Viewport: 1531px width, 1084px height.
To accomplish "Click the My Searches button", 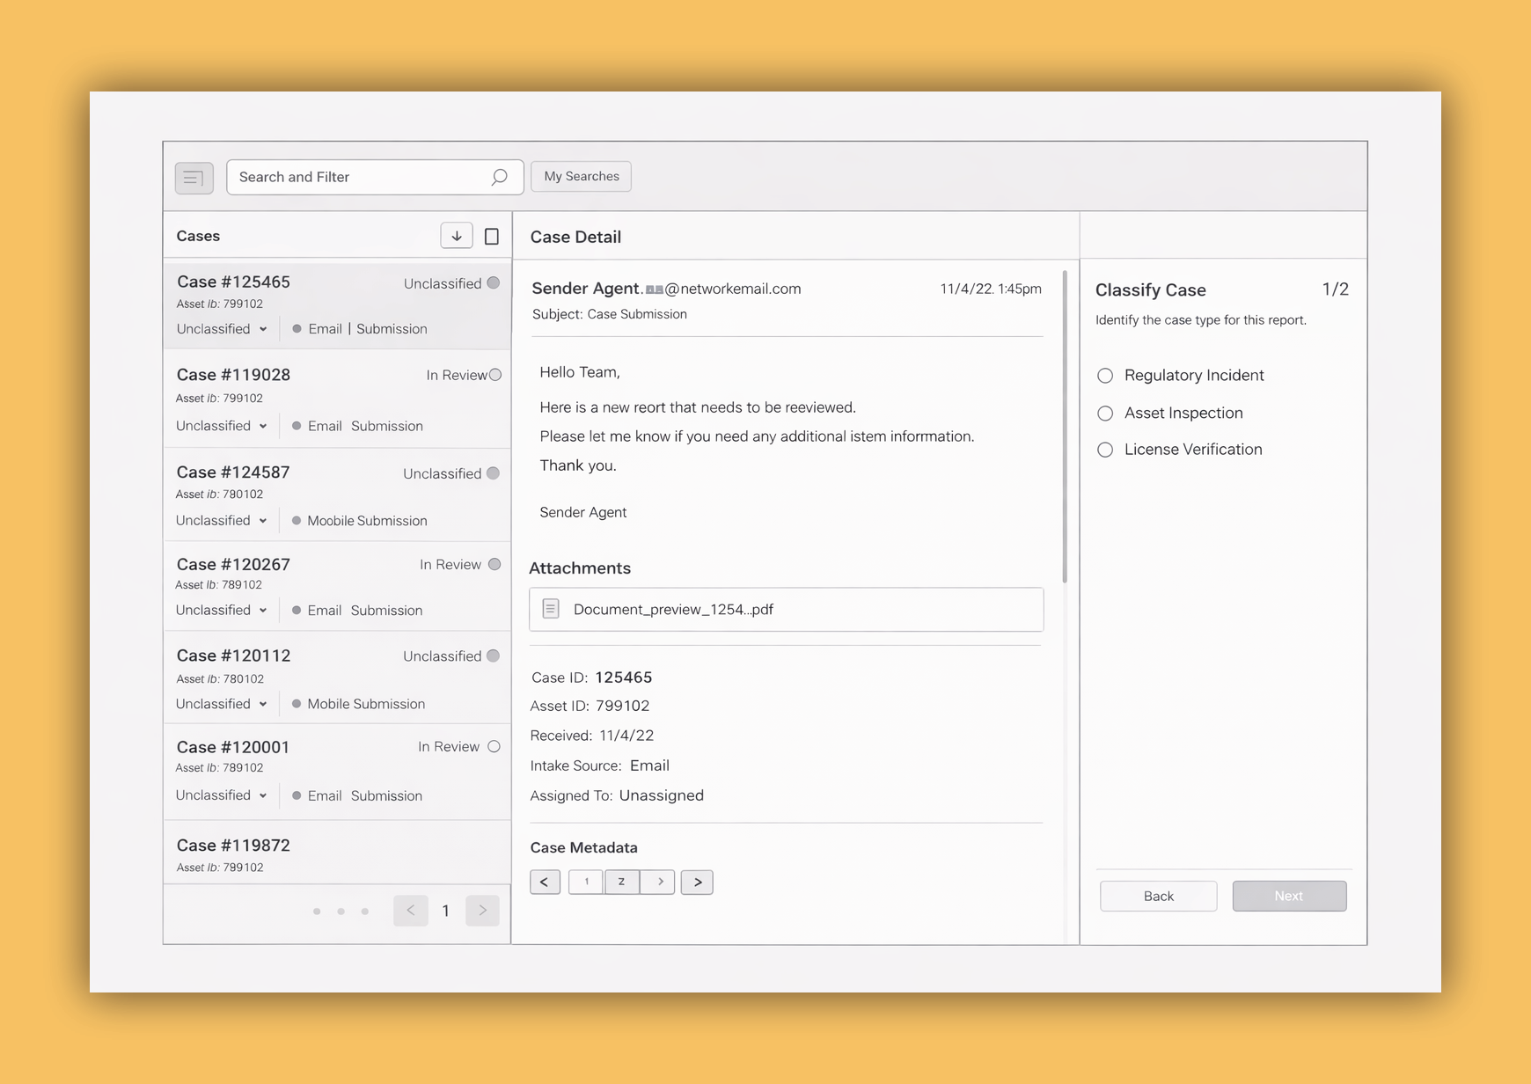I will point(581,176).
